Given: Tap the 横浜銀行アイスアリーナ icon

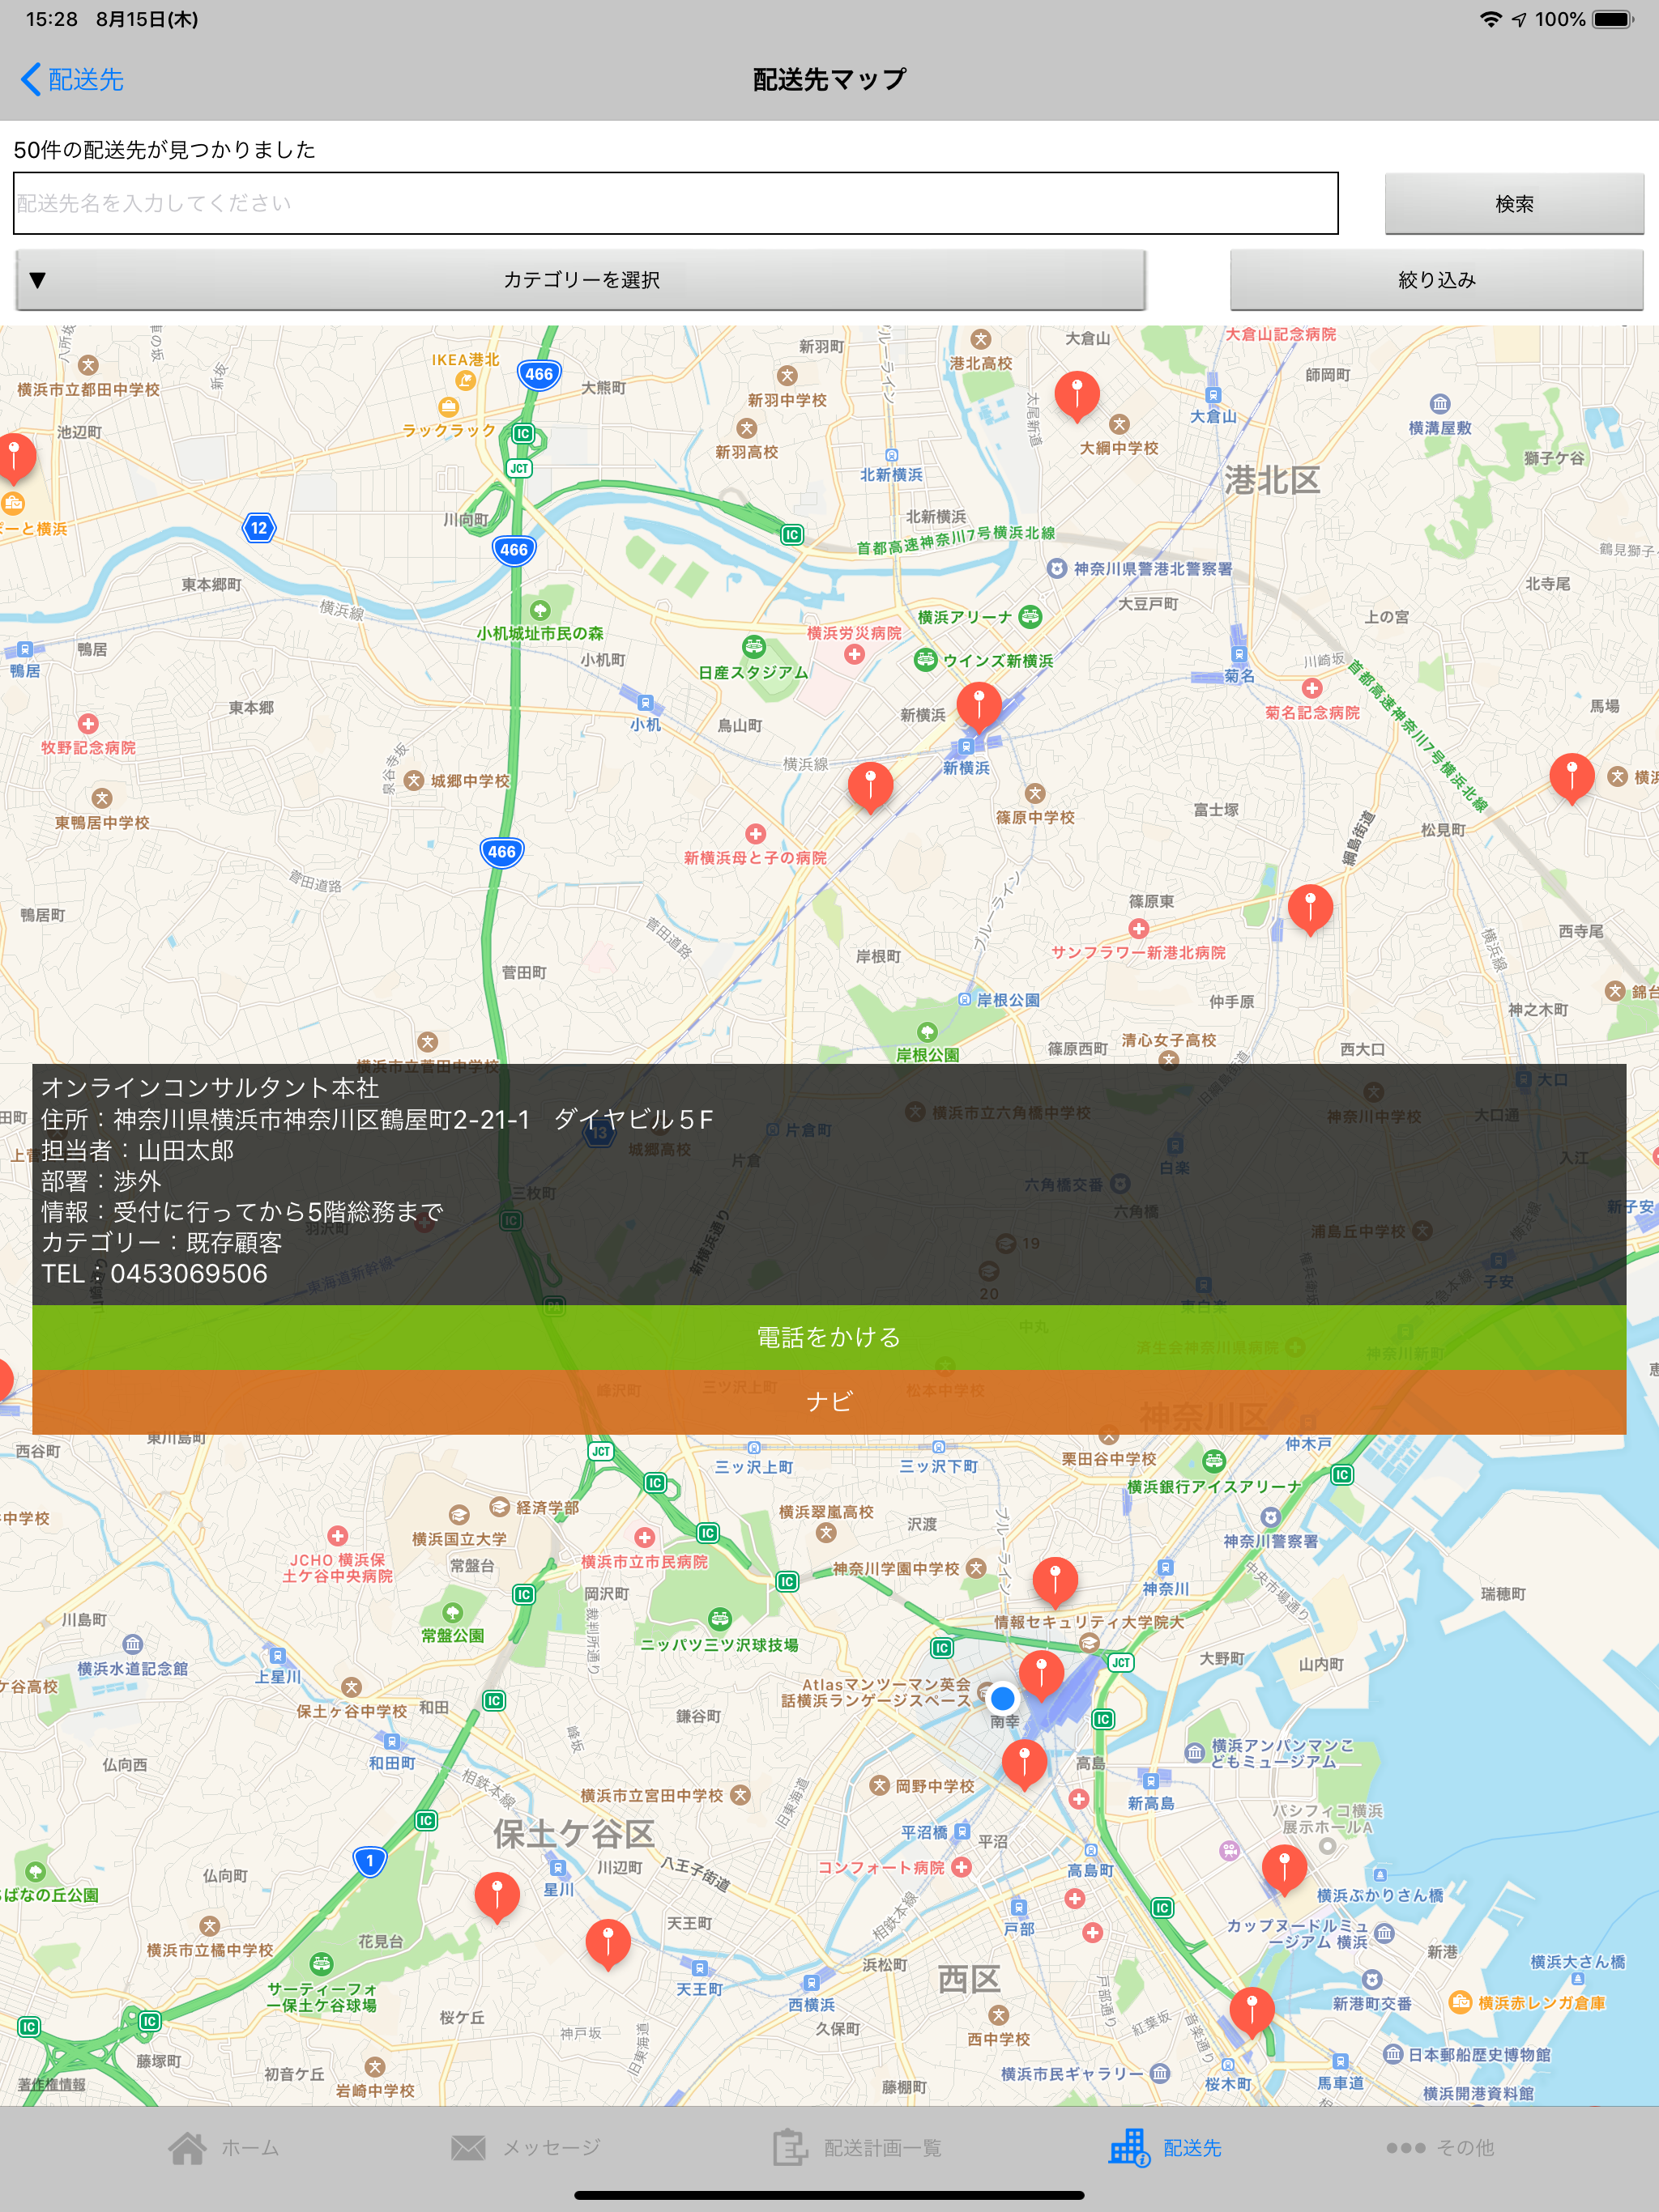Looking at the screenshot, I should (1213, 1461).
